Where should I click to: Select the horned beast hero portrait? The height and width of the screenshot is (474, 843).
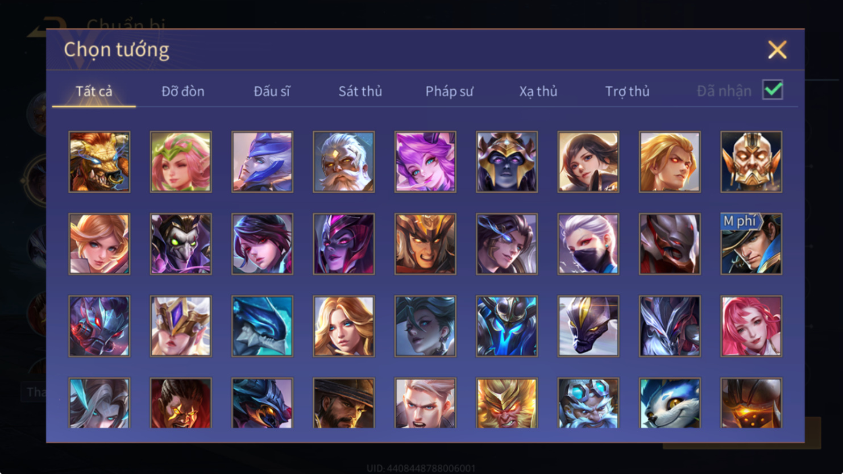(99, 162)
